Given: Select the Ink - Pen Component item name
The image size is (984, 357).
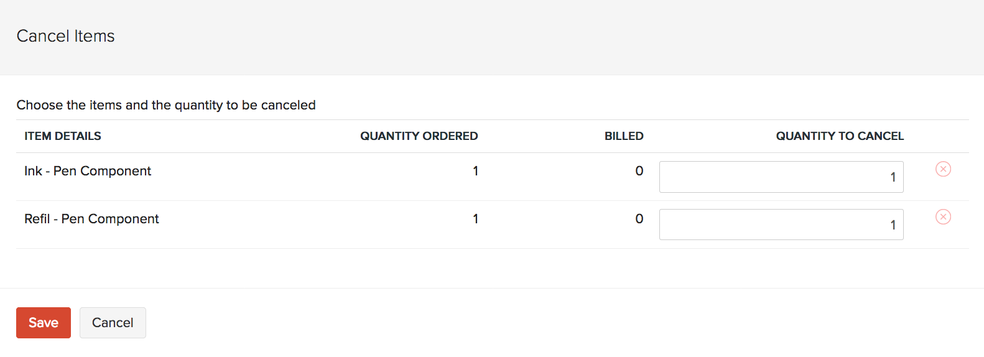Looking at the screenshot, I should click(88, 171).
